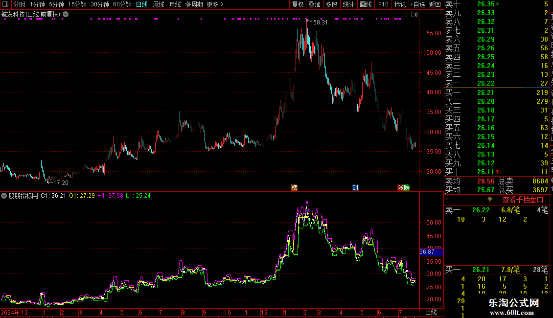Viewport: 553px width, 318px height.
Task: Expand the 更多 periods menu
Action: click(x=215, y=4)
